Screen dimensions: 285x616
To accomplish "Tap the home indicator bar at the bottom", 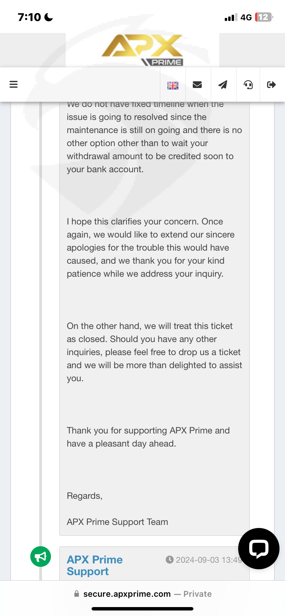I will (x=142, y=608).
